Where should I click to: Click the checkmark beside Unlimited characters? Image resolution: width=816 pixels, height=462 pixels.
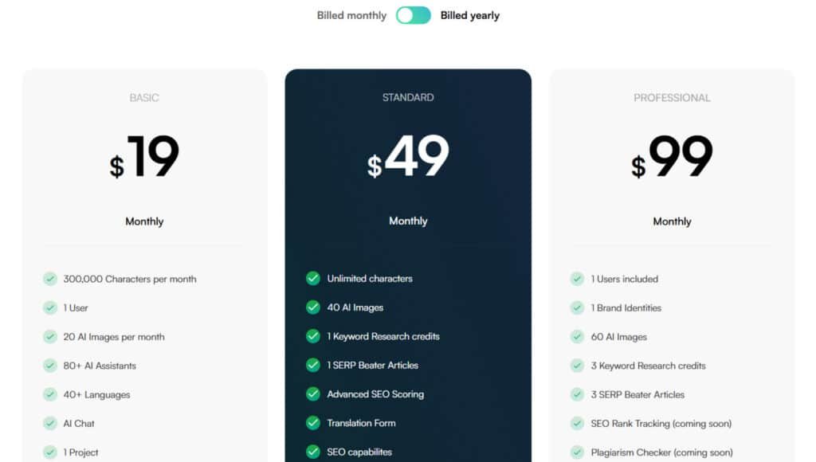click(313, 278)
